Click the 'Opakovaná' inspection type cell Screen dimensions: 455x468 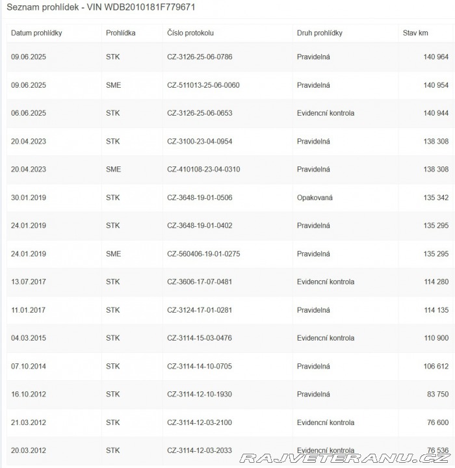315,198
